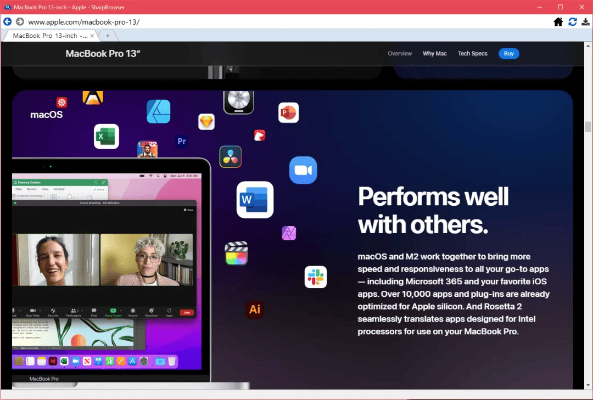
Task: Go to the browser home page icon
Action: [558, 22]
